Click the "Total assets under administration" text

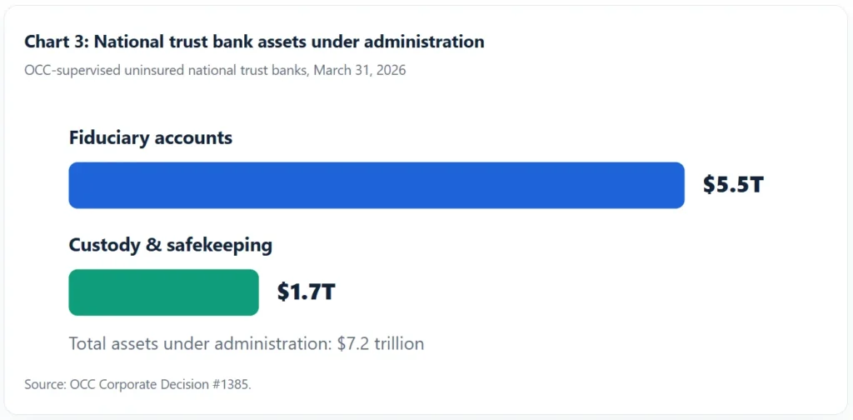pyautogui.click(x=201, y=344)
